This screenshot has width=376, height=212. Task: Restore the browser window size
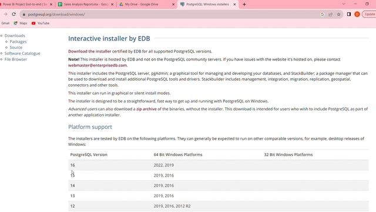click(367, 4)
